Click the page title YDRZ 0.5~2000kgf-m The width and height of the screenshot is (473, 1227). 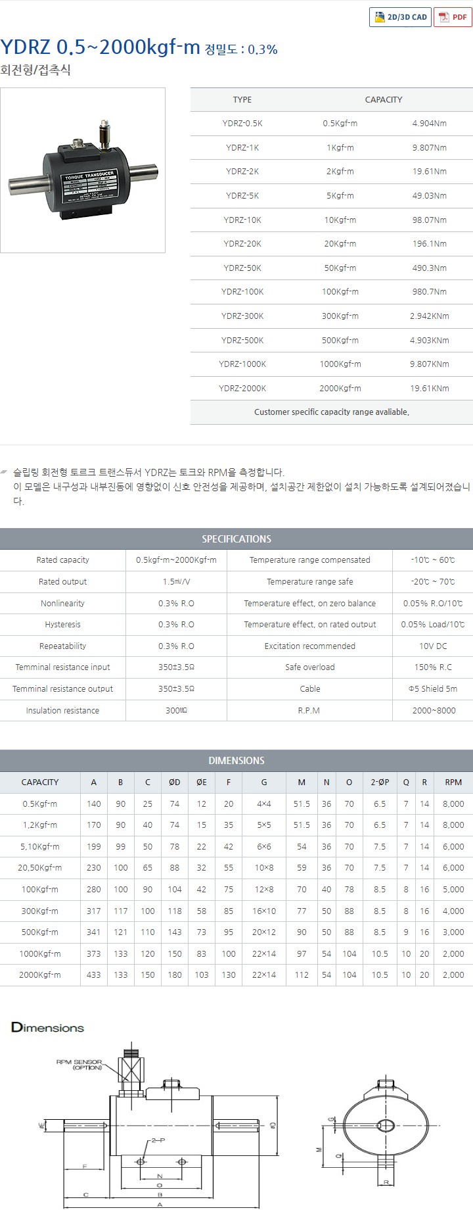[100, 47]
